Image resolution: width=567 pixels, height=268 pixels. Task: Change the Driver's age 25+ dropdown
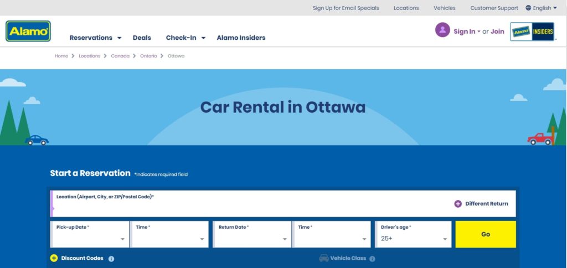(x=413, y=234)
